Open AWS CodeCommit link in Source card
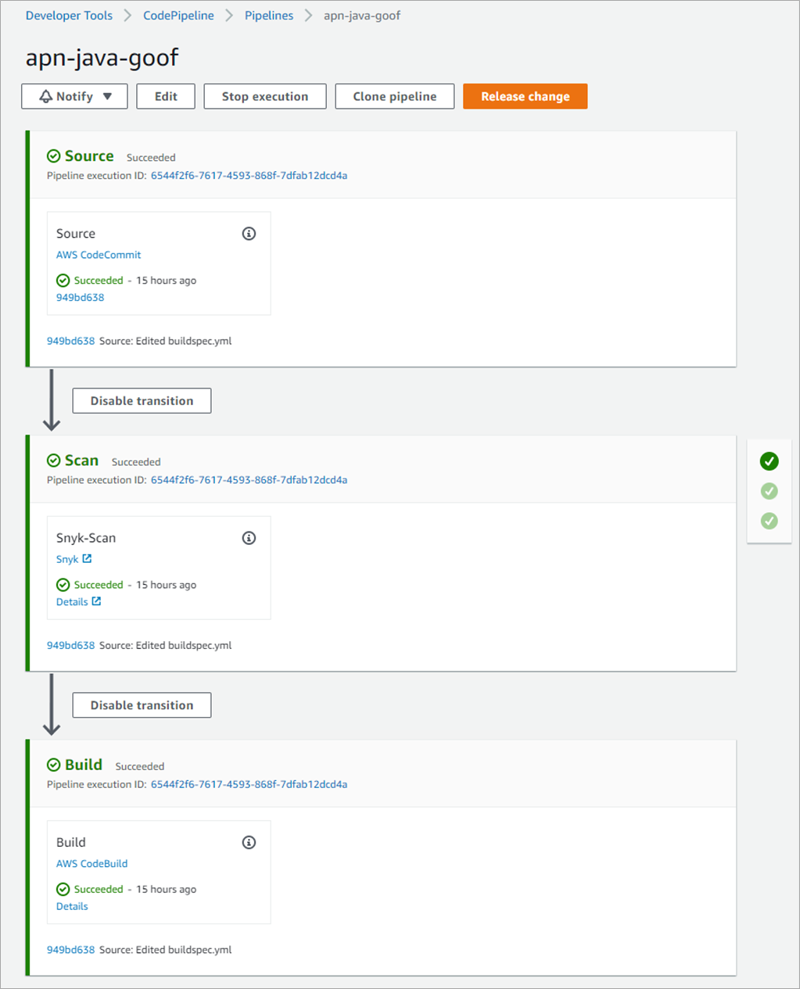 pyautogui.click(x=99, y=255)
